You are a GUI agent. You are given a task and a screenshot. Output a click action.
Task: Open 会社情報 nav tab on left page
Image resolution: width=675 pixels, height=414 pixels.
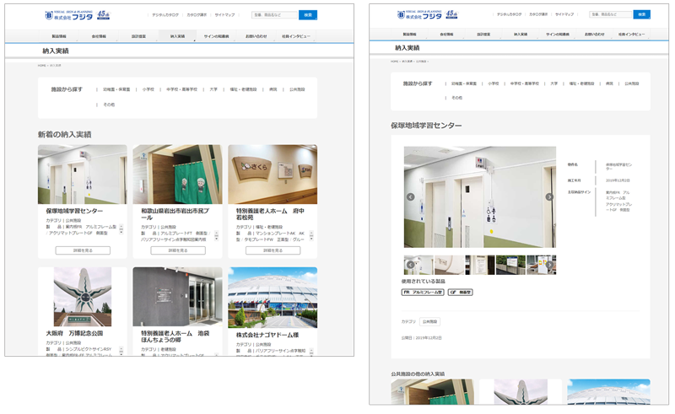click(99, 36)
